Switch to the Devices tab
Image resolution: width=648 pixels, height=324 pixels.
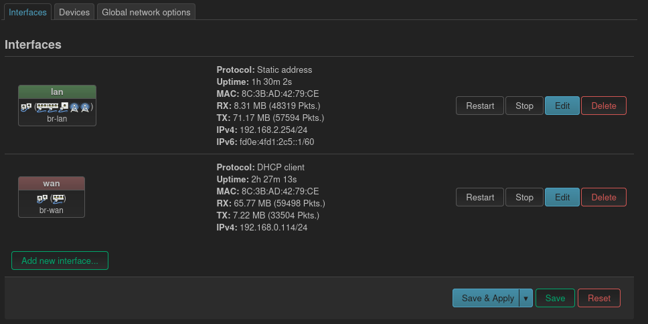coord(74,12)
